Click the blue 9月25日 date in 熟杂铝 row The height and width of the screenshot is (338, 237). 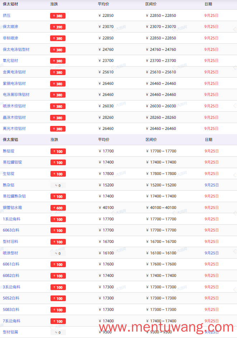coord(212,185)
